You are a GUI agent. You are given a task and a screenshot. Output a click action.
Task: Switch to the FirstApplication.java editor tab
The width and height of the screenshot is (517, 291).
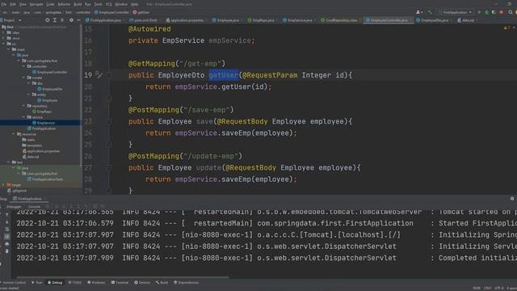(x=103, y=20)
